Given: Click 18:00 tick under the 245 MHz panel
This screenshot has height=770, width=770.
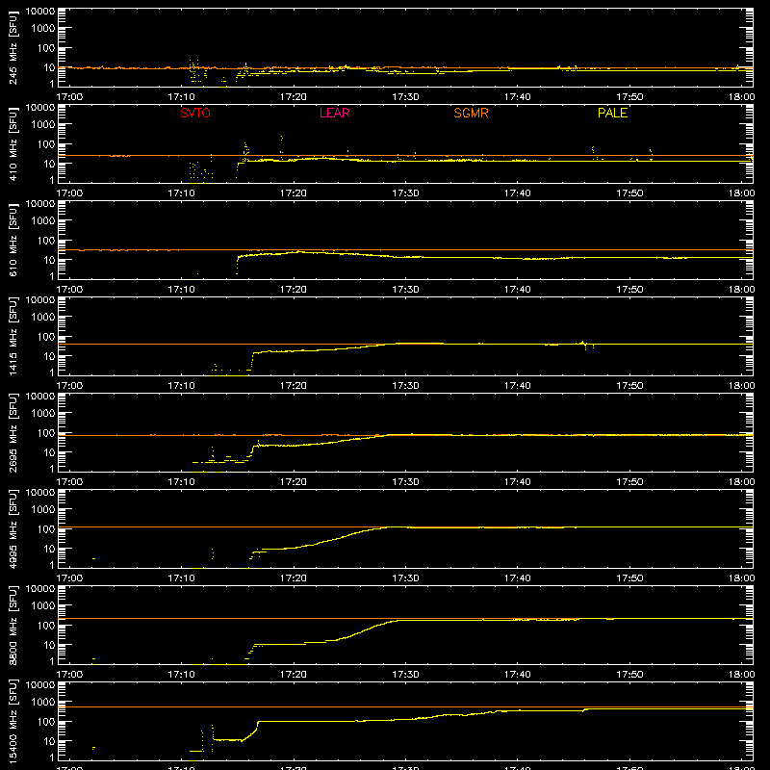Looking at the screenshot, I should (x=741, y=97).
